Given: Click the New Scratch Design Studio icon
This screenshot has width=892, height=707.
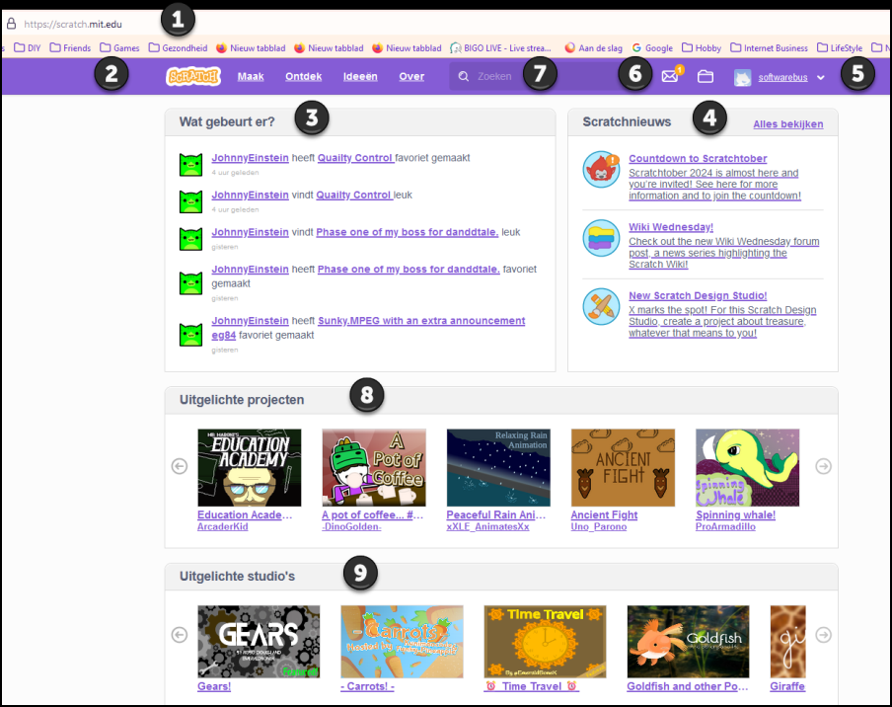Looking at the screenshot, I should (x=601, y=306).
